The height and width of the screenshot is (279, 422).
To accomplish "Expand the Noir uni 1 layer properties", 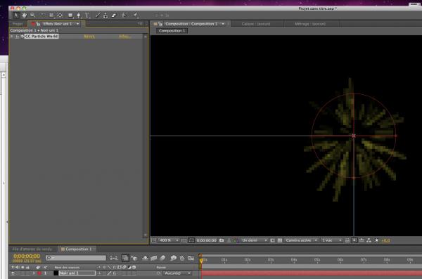I will coord(34,273).
